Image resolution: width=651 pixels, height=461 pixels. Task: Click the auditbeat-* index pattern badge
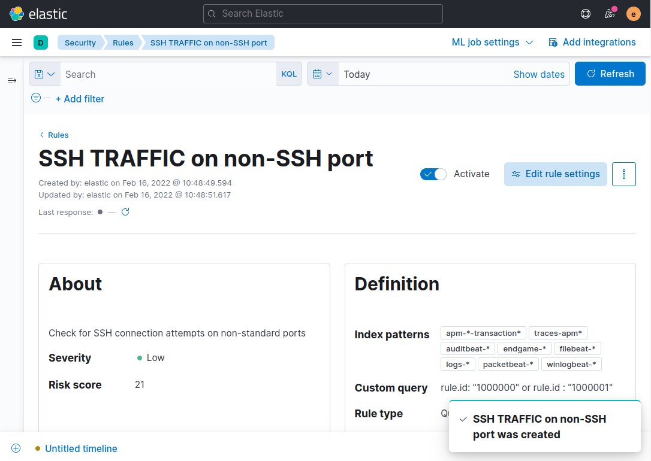click(x=468, y=348)
